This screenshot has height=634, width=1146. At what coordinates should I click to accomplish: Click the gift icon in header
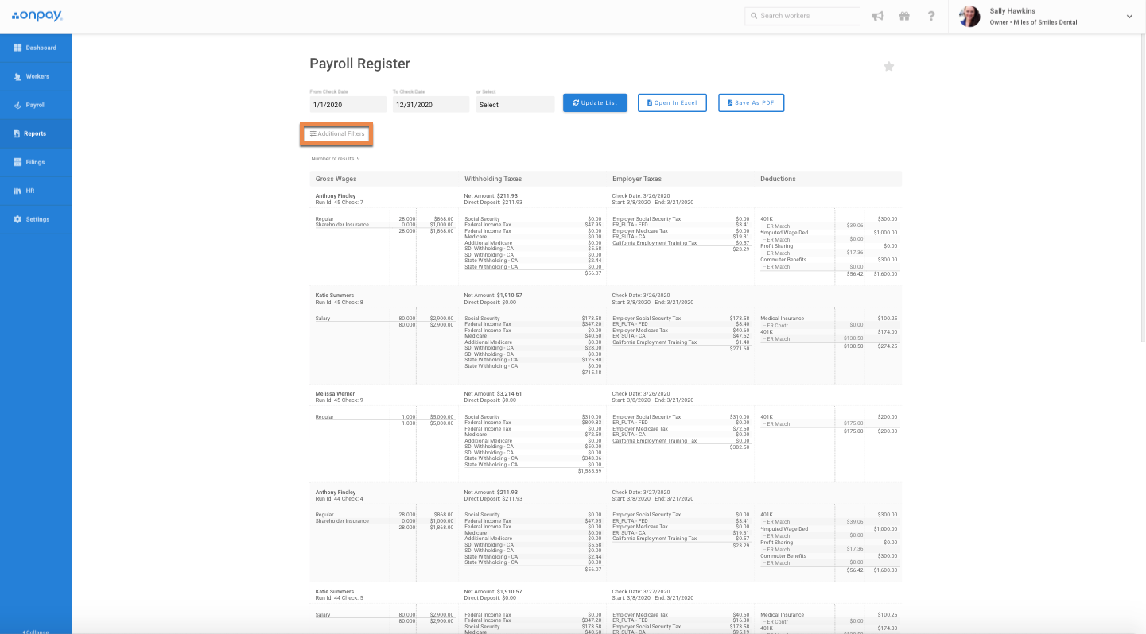point(904,16)
